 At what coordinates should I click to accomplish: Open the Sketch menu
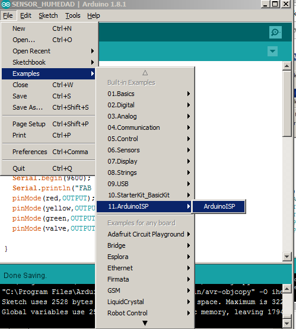tap(48, 15)
